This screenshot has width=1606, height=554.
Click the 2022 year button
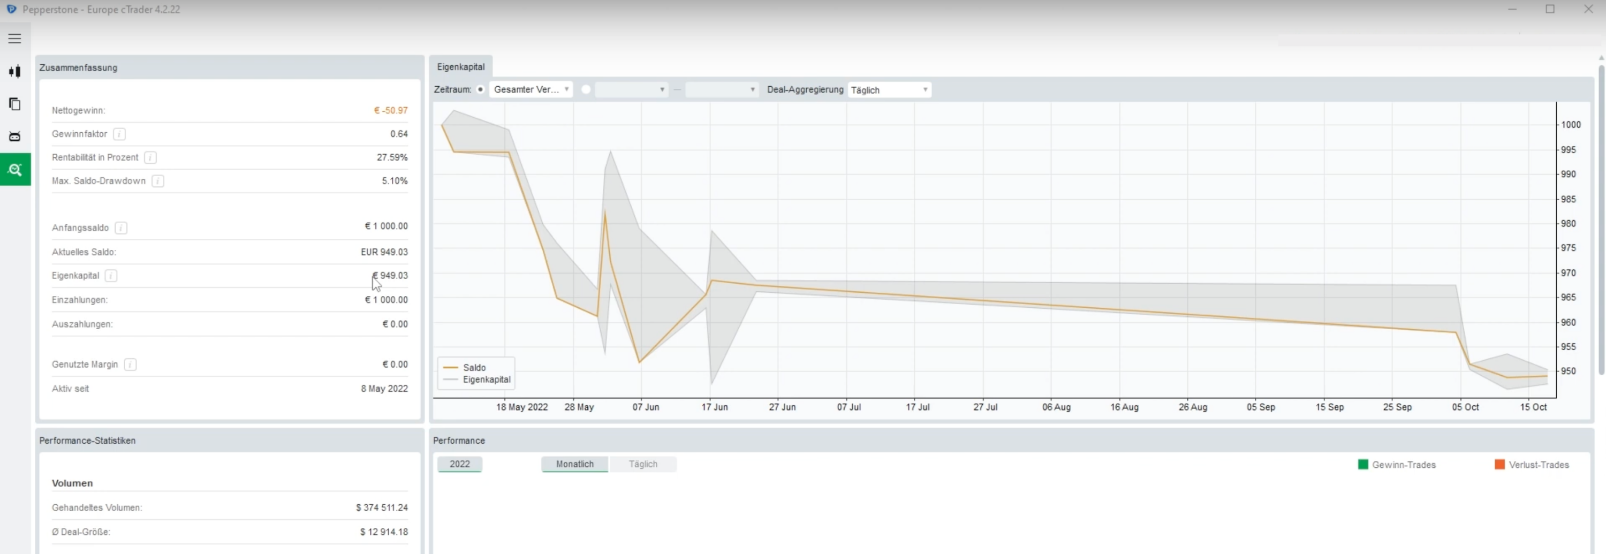tap(459, 464)
